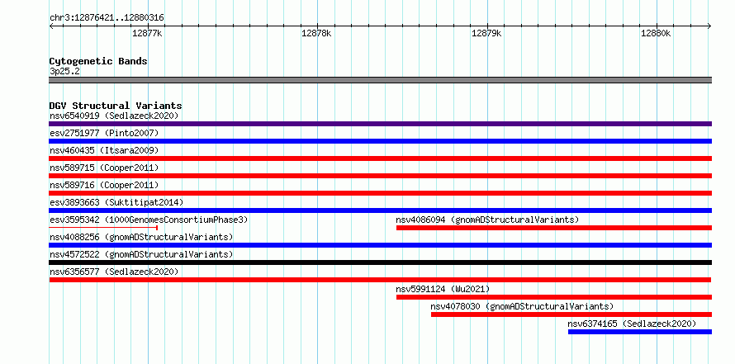Select the red nsv460435 variant bar

click(380, 158)
